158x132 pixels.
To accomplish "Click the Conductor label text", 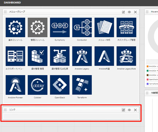I will (x=82, y=40).
